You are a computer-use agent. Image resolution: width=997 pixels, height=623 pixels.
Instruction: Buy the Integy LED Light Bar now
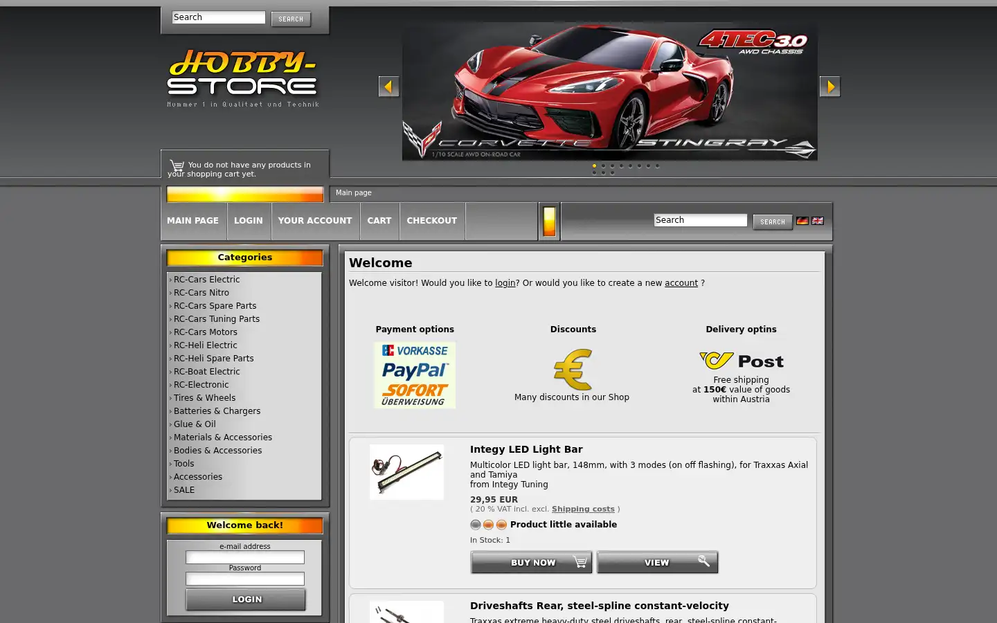coord(531,562)
